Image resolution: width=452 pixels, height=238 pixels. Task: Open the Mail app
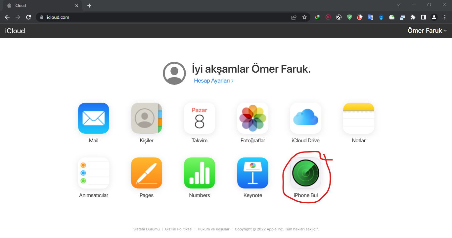(x=94, y=118)
